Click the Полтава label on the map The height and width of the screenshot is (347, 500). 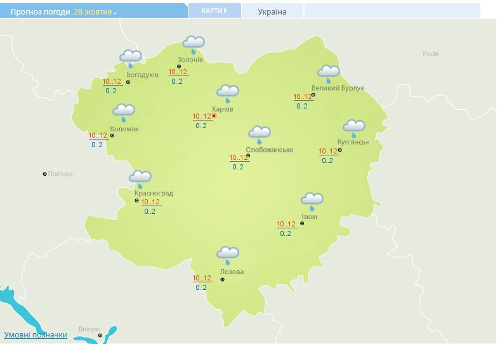60,174
